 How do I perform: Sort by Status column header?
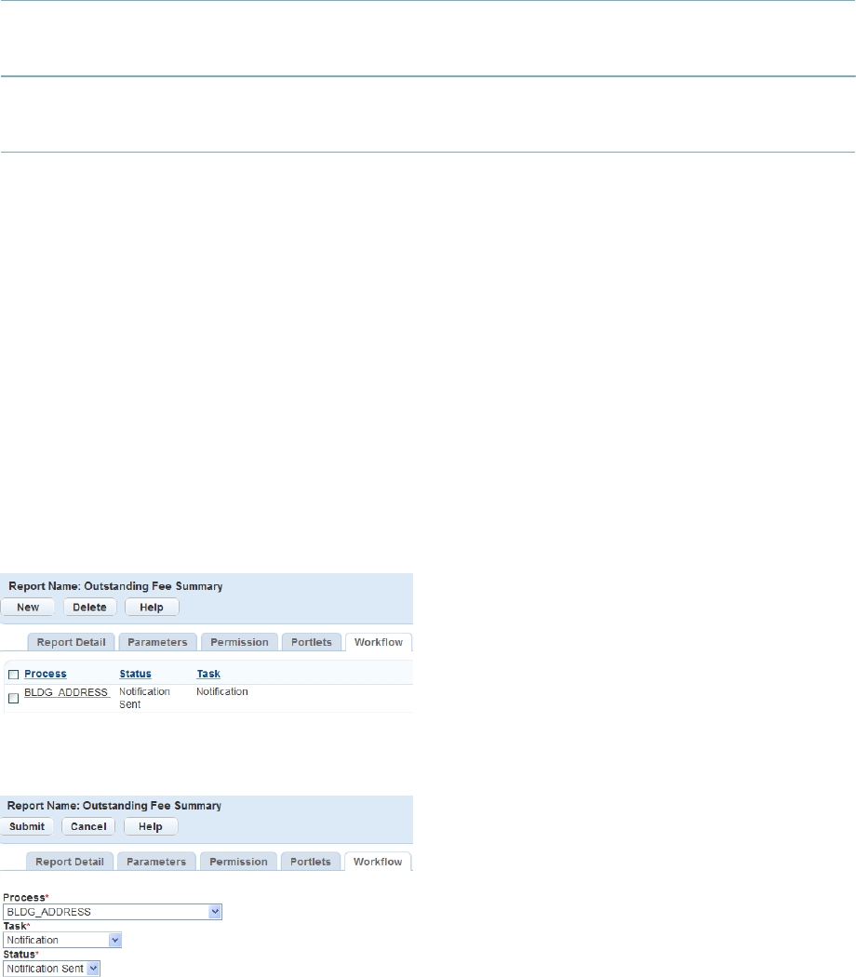[x=135, y=674]
